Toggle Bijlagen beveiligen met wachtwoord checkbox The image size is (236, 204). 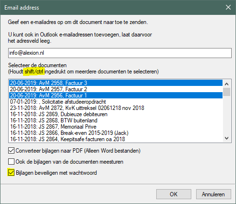tap(11, 173)
